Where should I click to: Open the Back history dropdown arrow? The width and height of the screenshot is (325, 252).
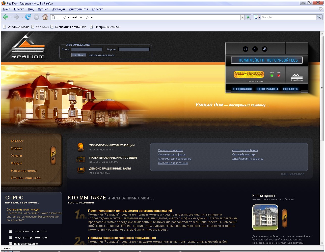coord(11,17)
